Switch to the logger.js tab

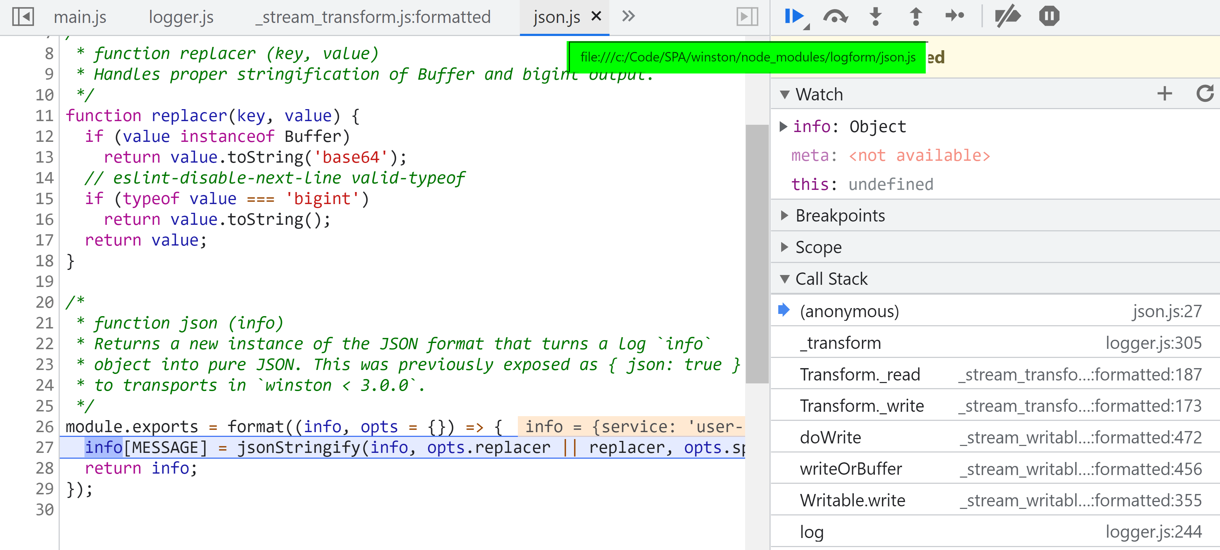(181, 17)
